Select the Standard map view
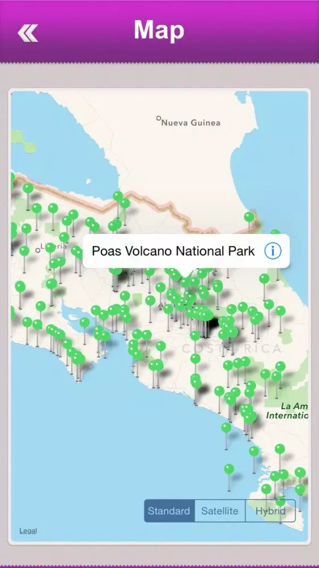The width and height of the screenshot is (319, 568). click(169, 511)
